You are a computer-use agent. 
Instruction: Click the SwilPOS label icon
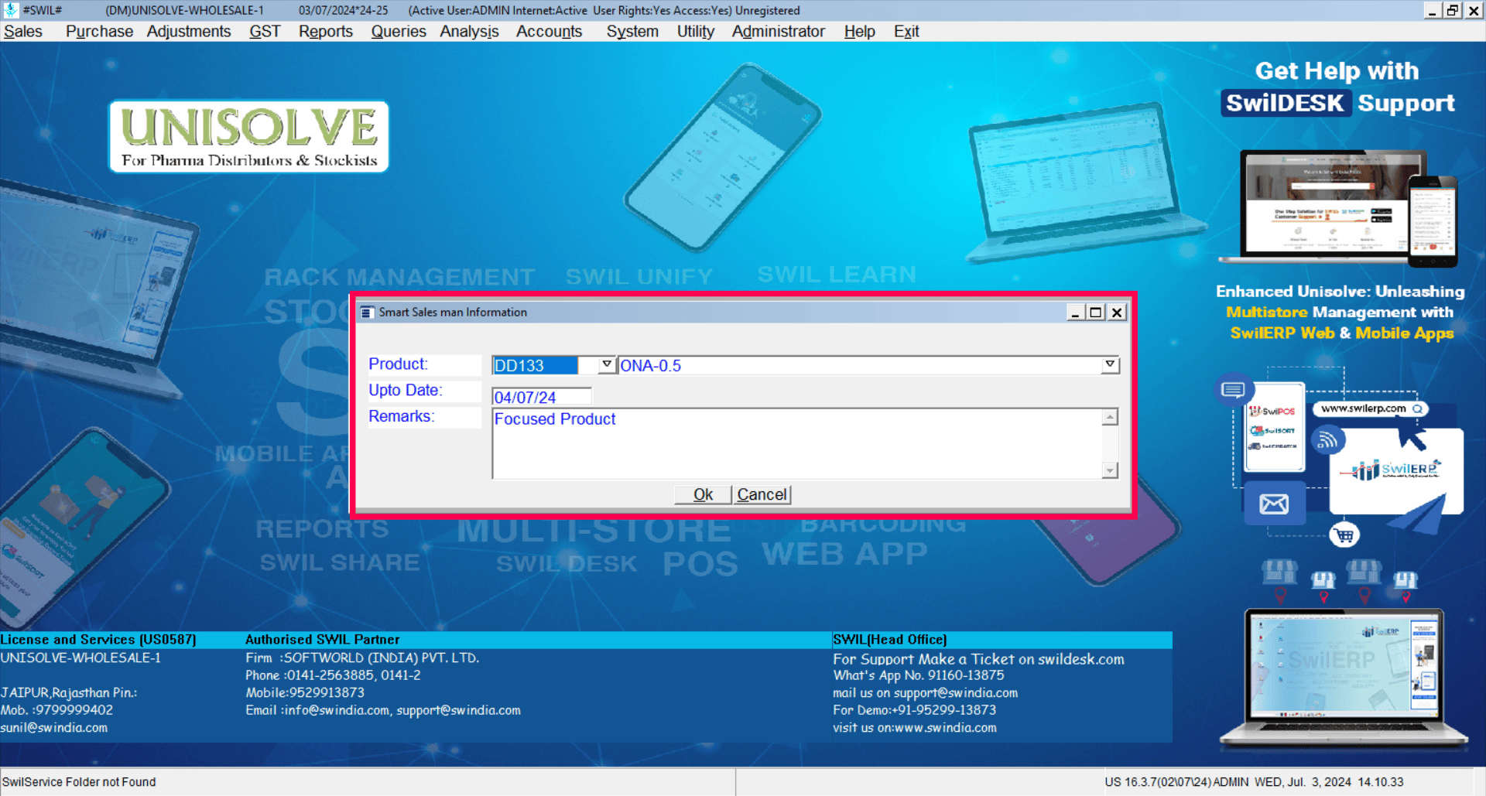pos(1272,411)
